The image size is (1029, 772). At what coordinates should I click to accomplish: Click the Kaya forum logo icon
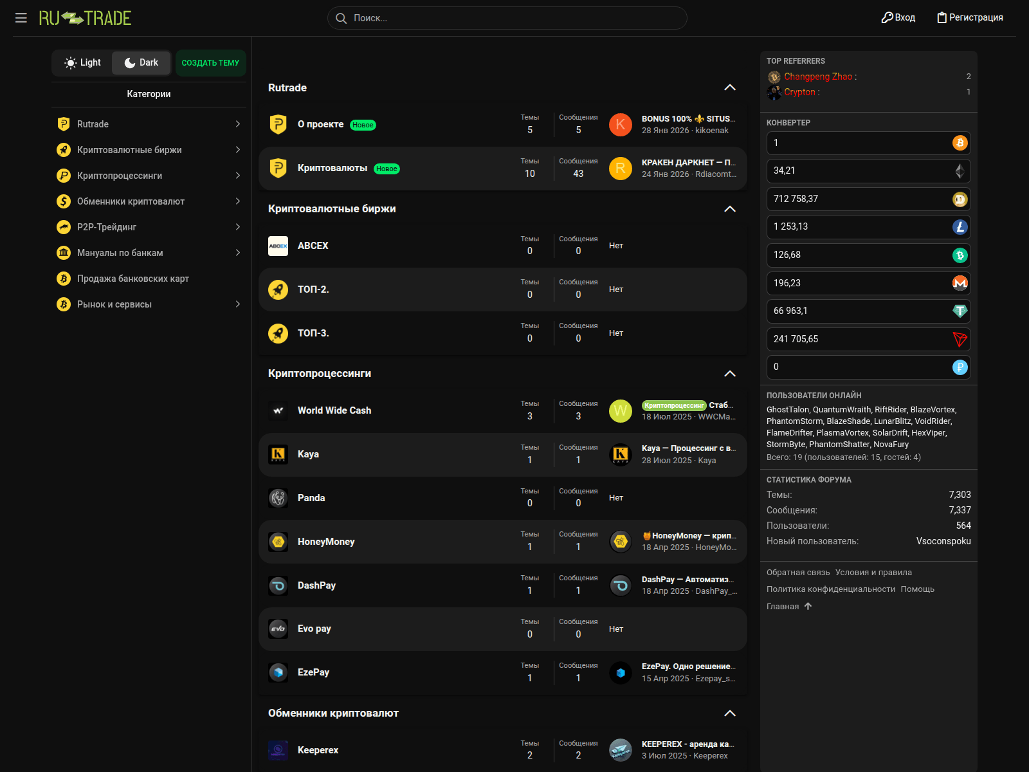[278, 454]
